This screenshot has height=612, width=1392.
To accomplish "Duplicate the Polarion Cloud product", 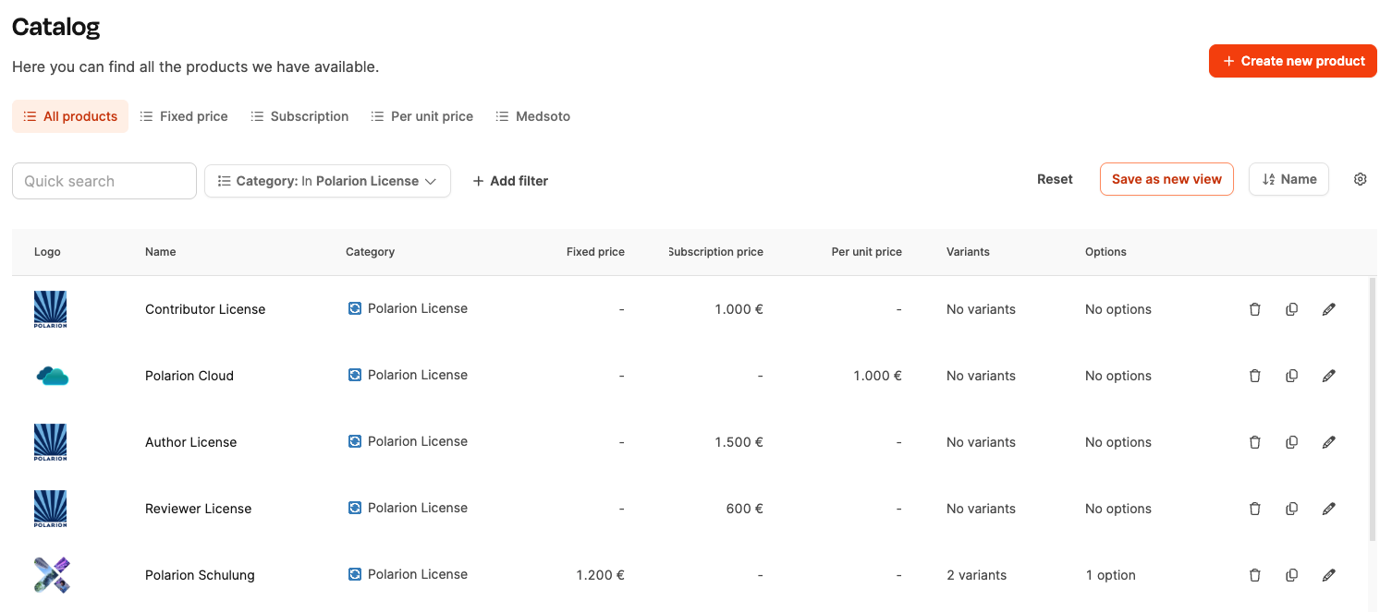I will [x=1291, y=376].
